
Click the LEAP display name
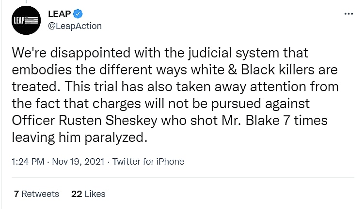pos(60,14)
